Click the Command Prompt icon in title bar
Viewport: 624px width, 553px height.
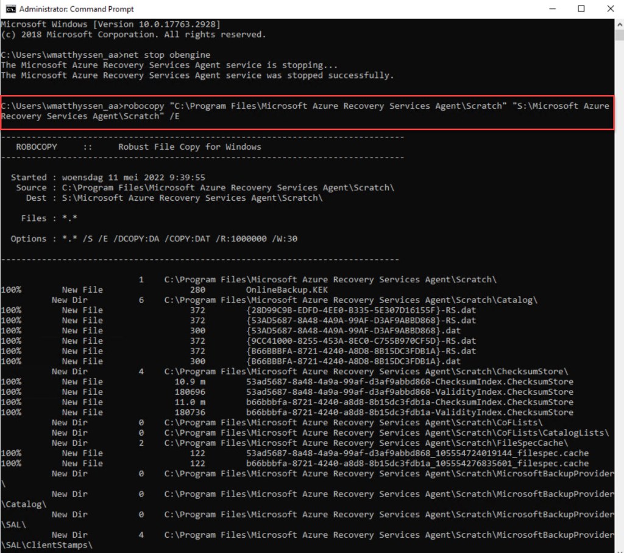[x=10, y=9]
